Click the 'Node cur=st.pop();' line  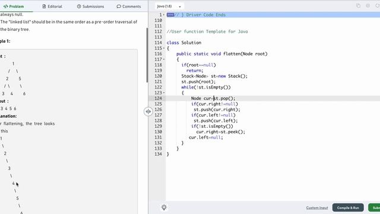pos(213,99)
